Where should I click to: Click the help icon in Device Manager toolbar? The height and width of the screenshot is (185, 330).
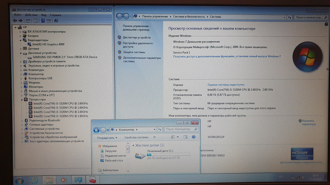pos(43,20)
